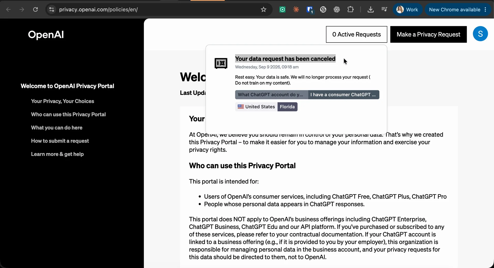This screenshot has width=494, height=268.
Task: Click 'This portal is intended for:' text
Action: pyautogui.click(x=224, y=181)
